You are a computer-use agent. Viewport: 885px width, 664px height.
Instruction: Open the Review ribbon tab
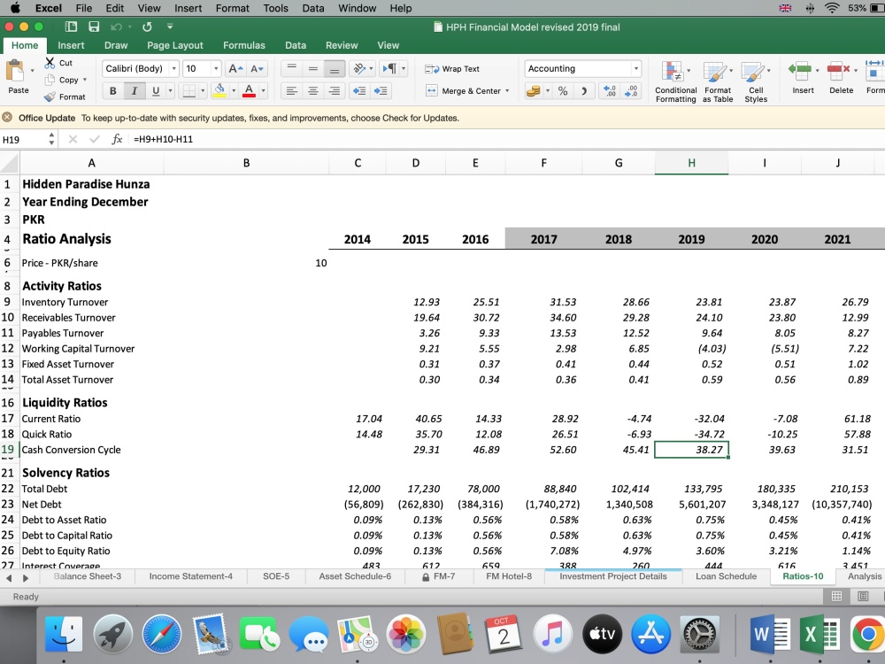pyautogui.click(x=342, y=45)
